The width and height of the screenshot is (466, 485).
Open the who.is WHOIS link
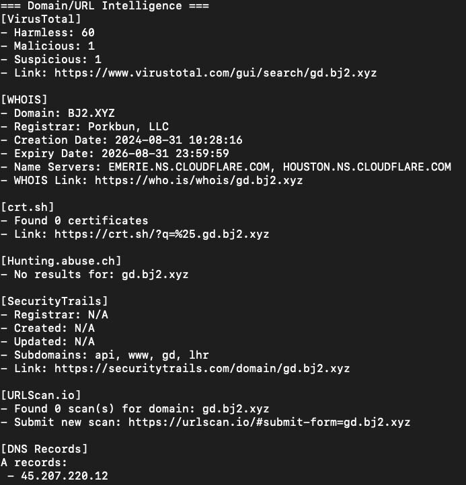tap(198, 180)
